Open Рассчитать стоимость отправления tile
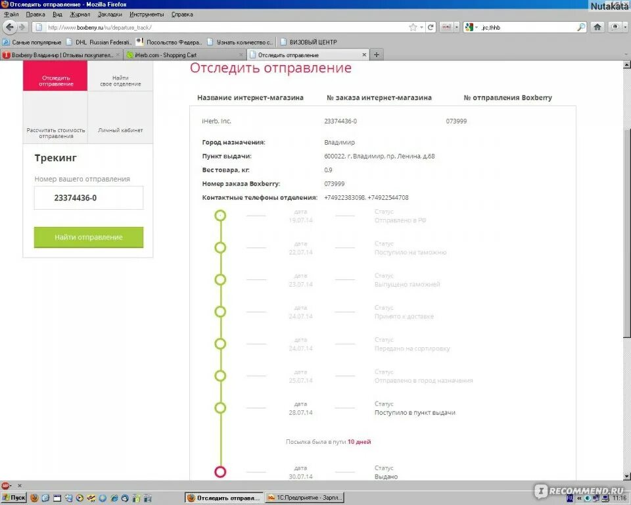The image size is (631, 505). tap(55, 118)
